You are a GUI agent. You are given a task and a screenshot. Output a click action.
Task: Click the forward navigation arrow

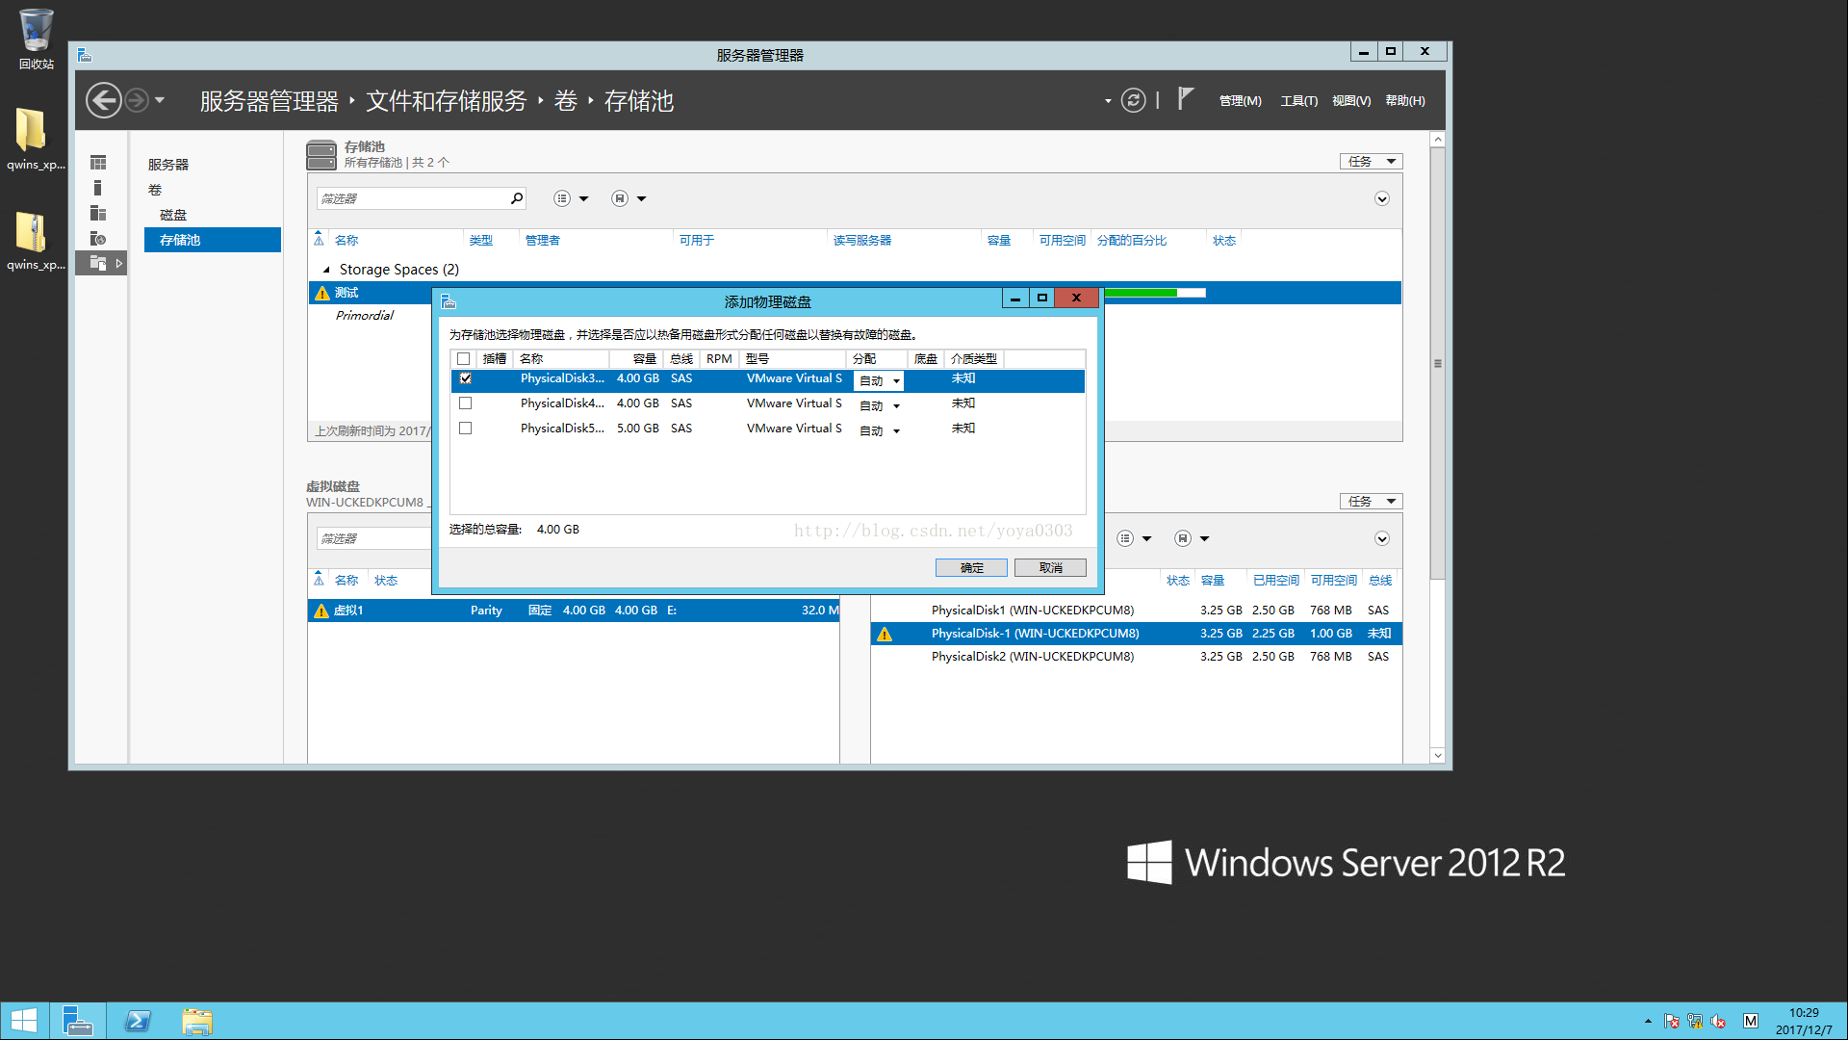[137, 100]
